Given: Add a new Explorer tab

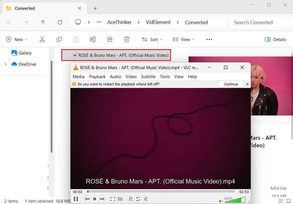Looking at the screenshot, I should coord(95,8).
